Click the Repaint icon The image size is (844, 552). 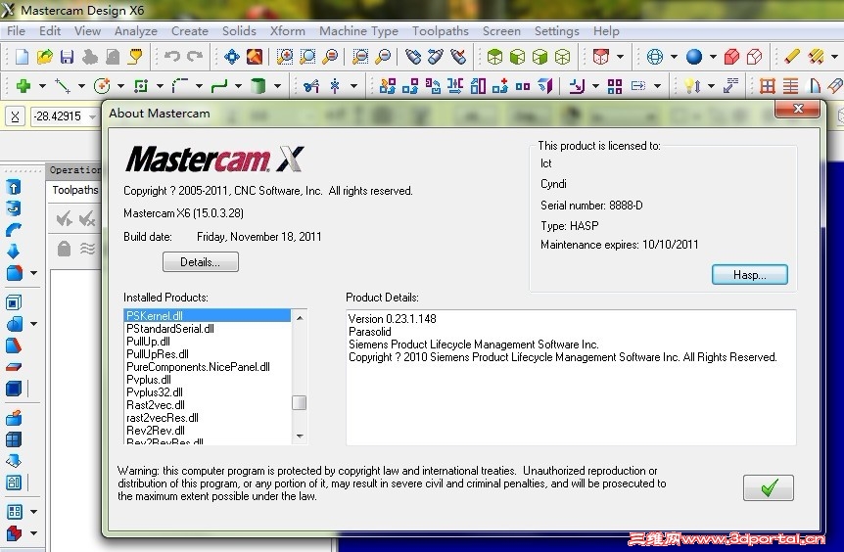point(255,57)
